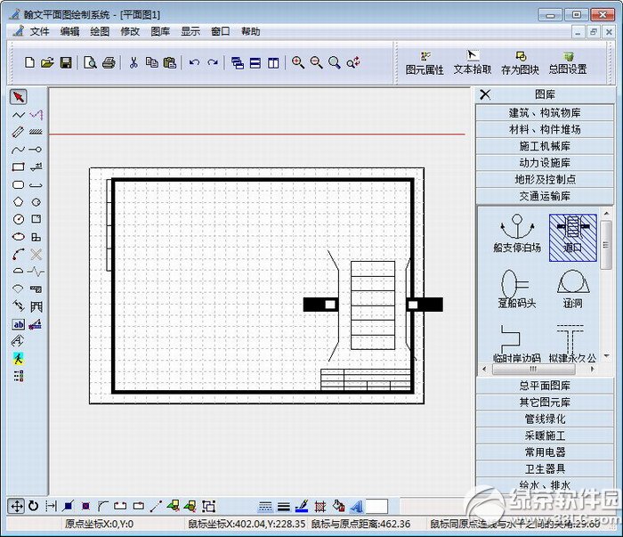Viewport: 623px width, 537px height.
Task: Expand the 管线绿化 category
Action: pos(545,419)
